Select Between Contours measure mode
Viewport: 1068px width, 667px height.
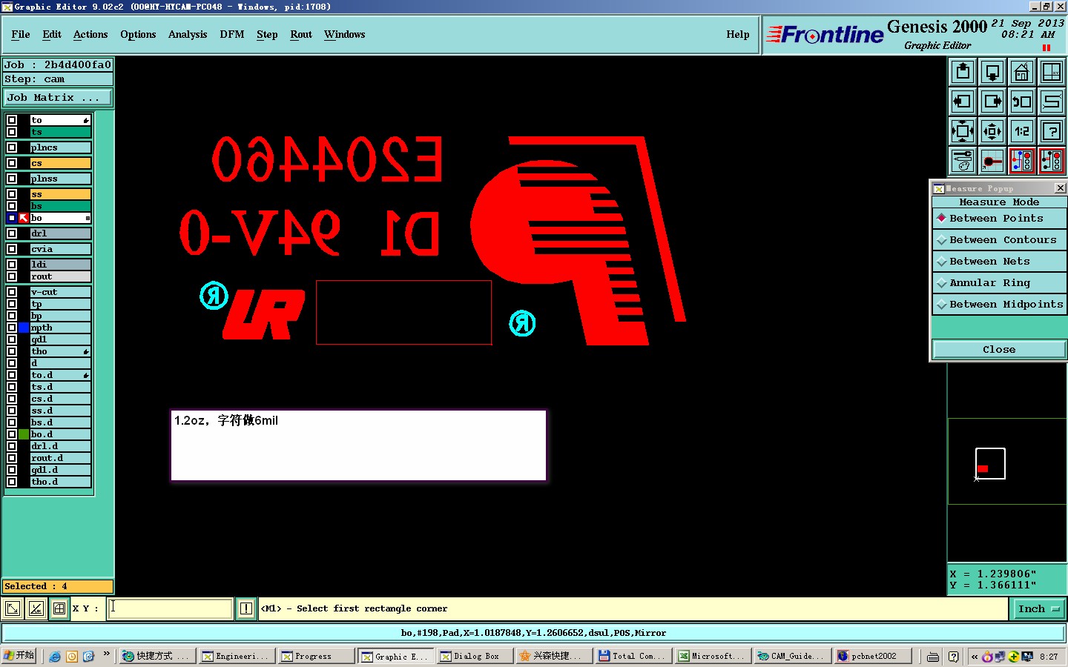pyautogui.click(x=999, y=240)
